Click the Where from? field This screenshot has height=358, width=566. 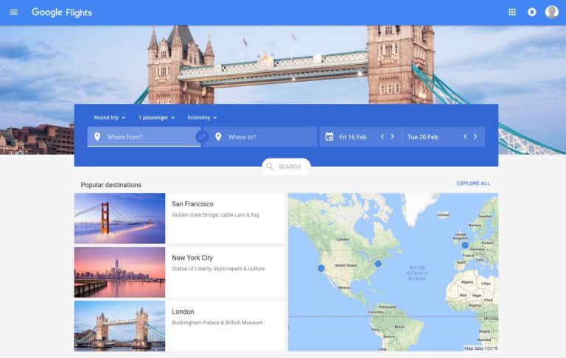[147, 137]
